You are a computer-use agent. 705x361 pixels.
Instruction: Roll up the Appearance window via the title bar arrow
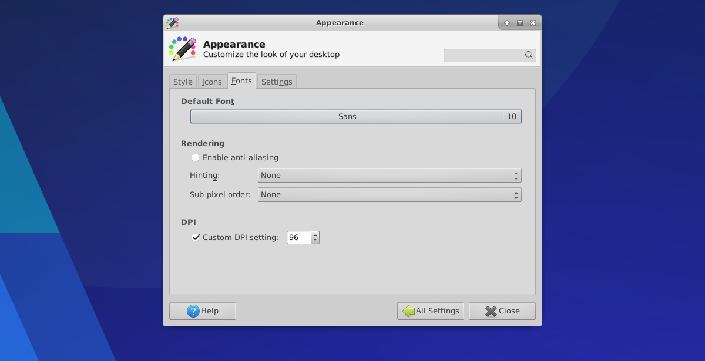(507, 23)
